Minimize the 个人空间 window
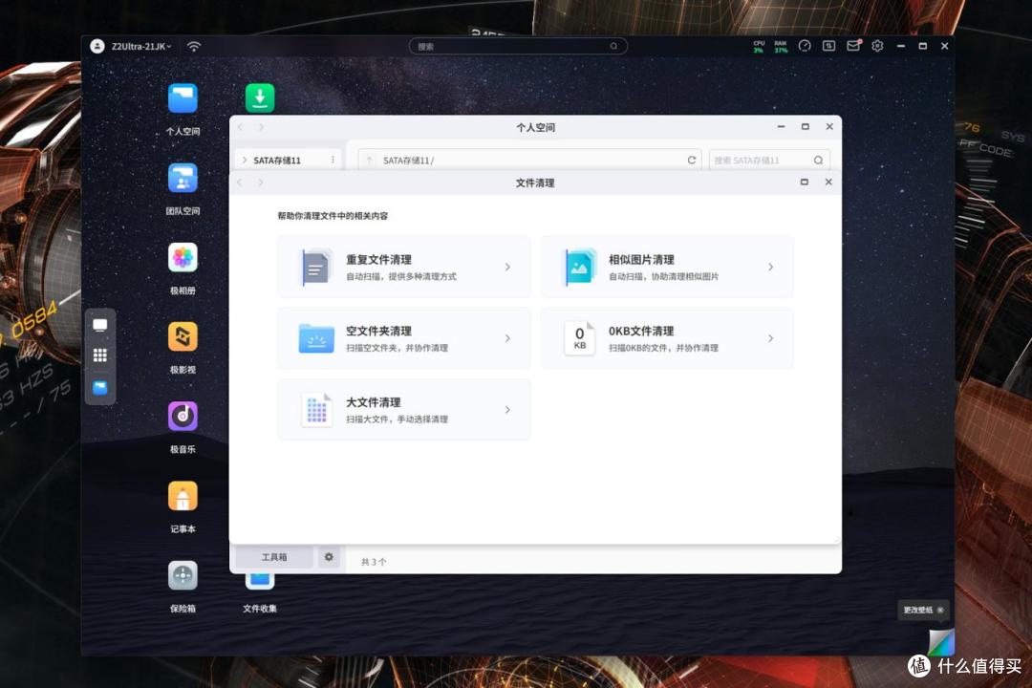This screenshot has height=688, width=1032. click(x=781, y=126)
